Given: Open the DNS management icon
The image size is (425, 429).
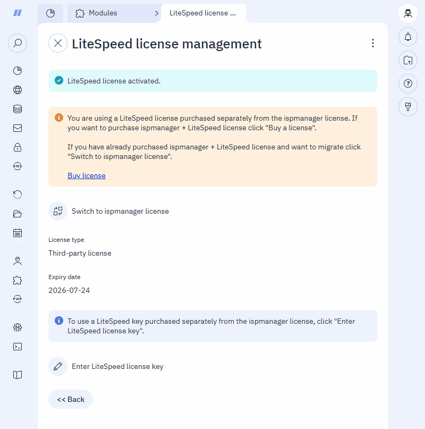Looking at the screenshot, I should pyautogui.click(x=18, y=166).
